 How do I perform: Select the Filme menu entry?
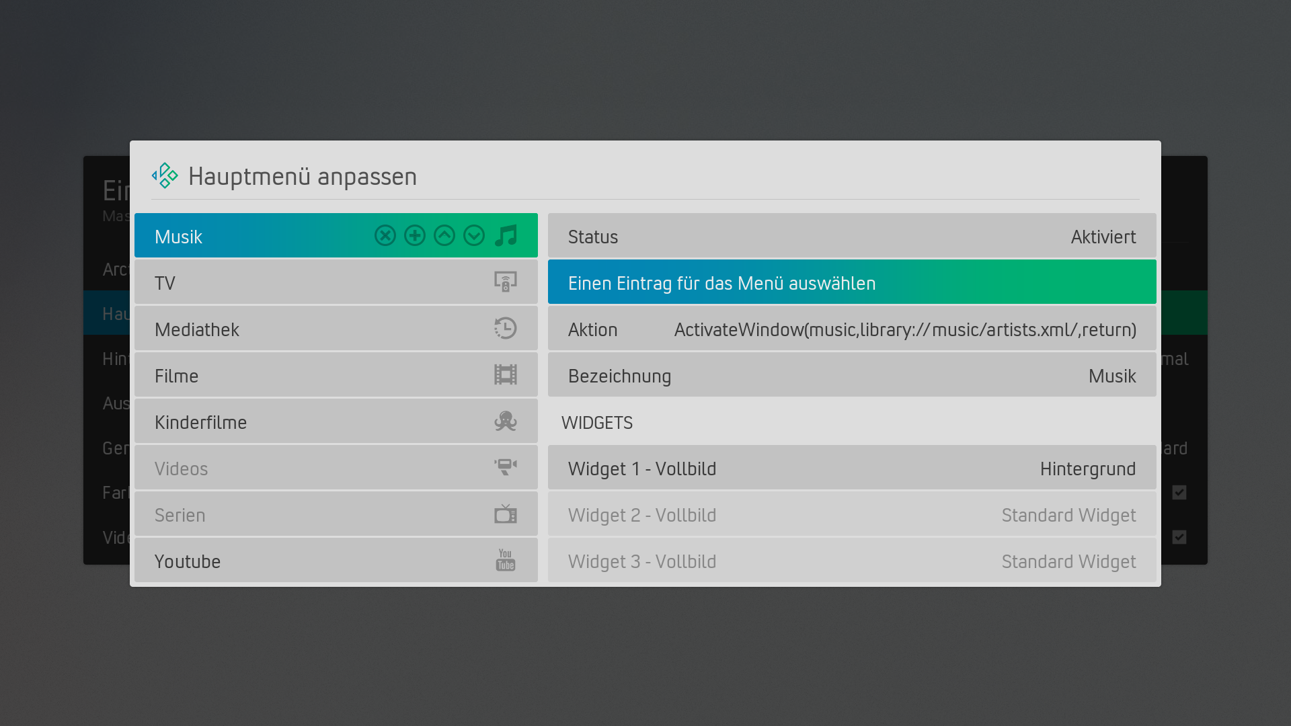(x=336, y=374)
